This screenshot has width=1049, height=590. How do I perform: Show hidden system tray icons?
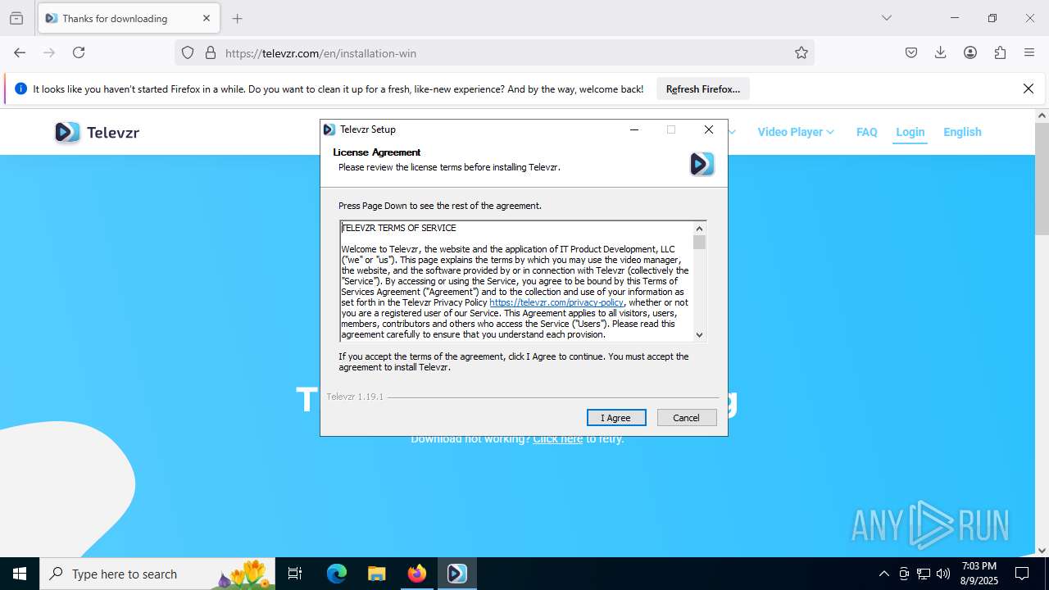883,574
